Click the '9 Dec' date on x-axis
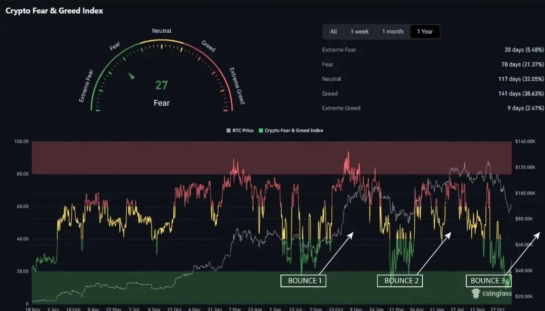Viewport: 545px width, 311px height. click(356, 309)
